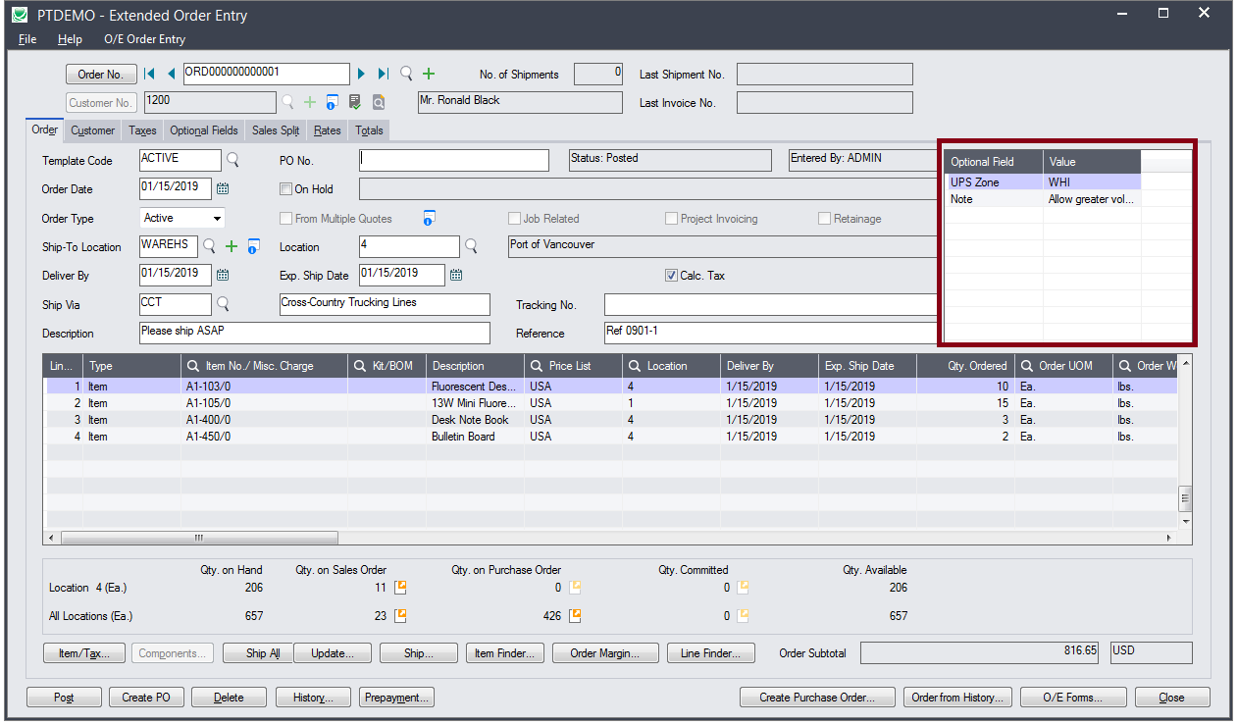This screenshot has height=725, width=1237.
Task: Click the Line Finder... button
Action: 711,653
